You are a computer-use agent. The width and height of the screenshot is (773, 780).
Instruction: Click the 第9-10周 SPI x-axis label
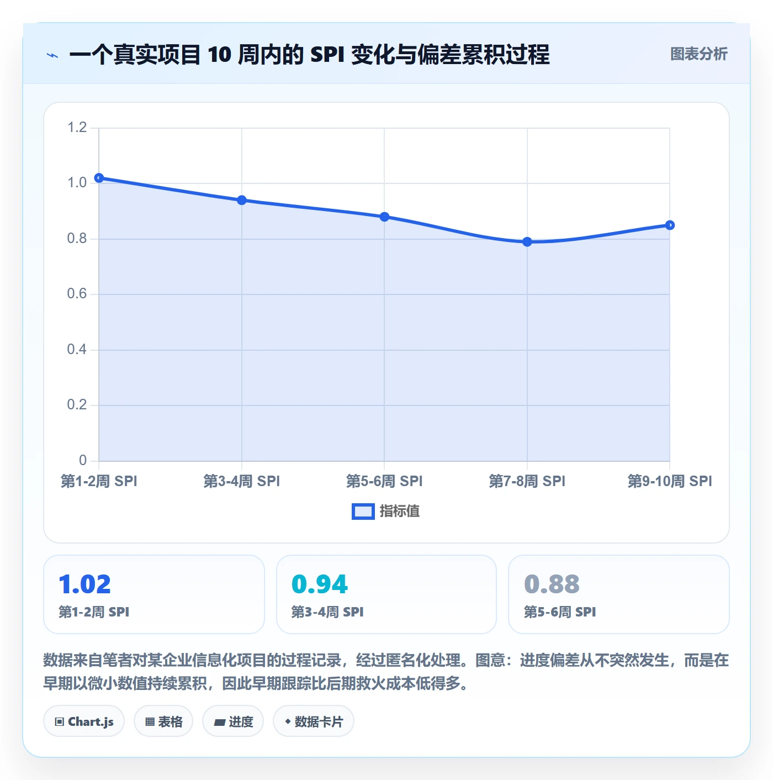(670, 481)
